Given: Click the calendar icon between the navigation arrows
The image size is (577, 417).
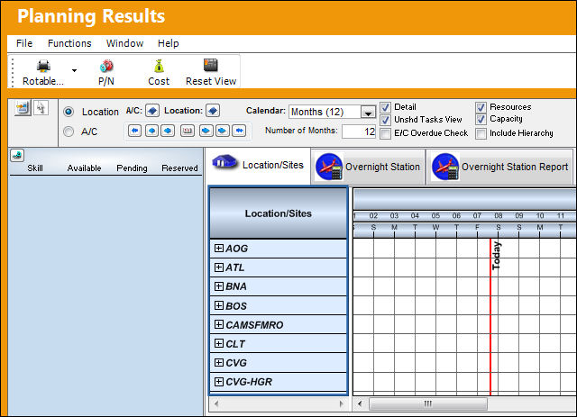Looking at the screenshot, I should [x=188, y=131].
